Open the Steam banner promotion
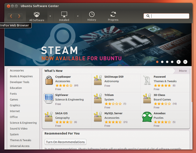Screen dimensions: 196x153 pyautogui.click(x=98, y=45)
